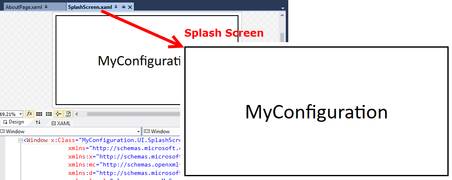The image size is (452, 180).
Task: Open the document tab overflow dropdown
Action: tap(283, 8)
